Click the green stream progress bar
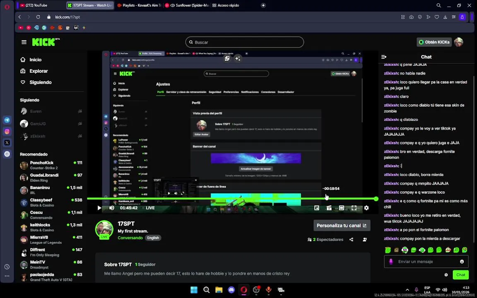The width and height of the screenshot is (477, 298). (x=231, y=199)
